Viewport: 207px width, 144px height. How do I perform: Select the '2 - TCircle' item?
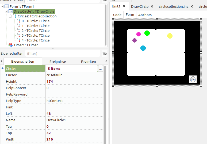pos(36,31)
